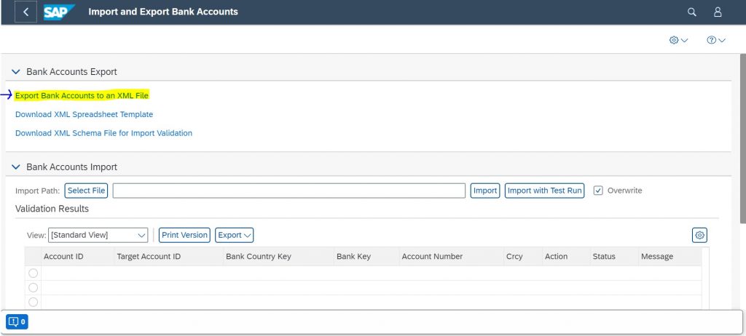Image resolution: width=746 pixels, height=336 pixels.
Task: Open table settings gear icon
Action: click(699, 235)
